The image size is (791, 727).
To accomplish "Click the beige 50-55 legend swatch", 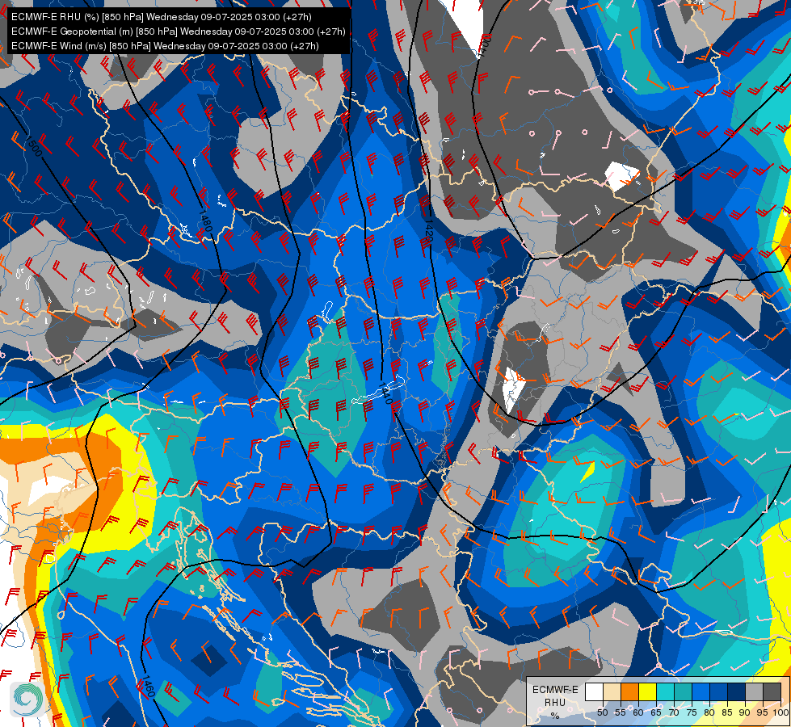I will (612, 691).
